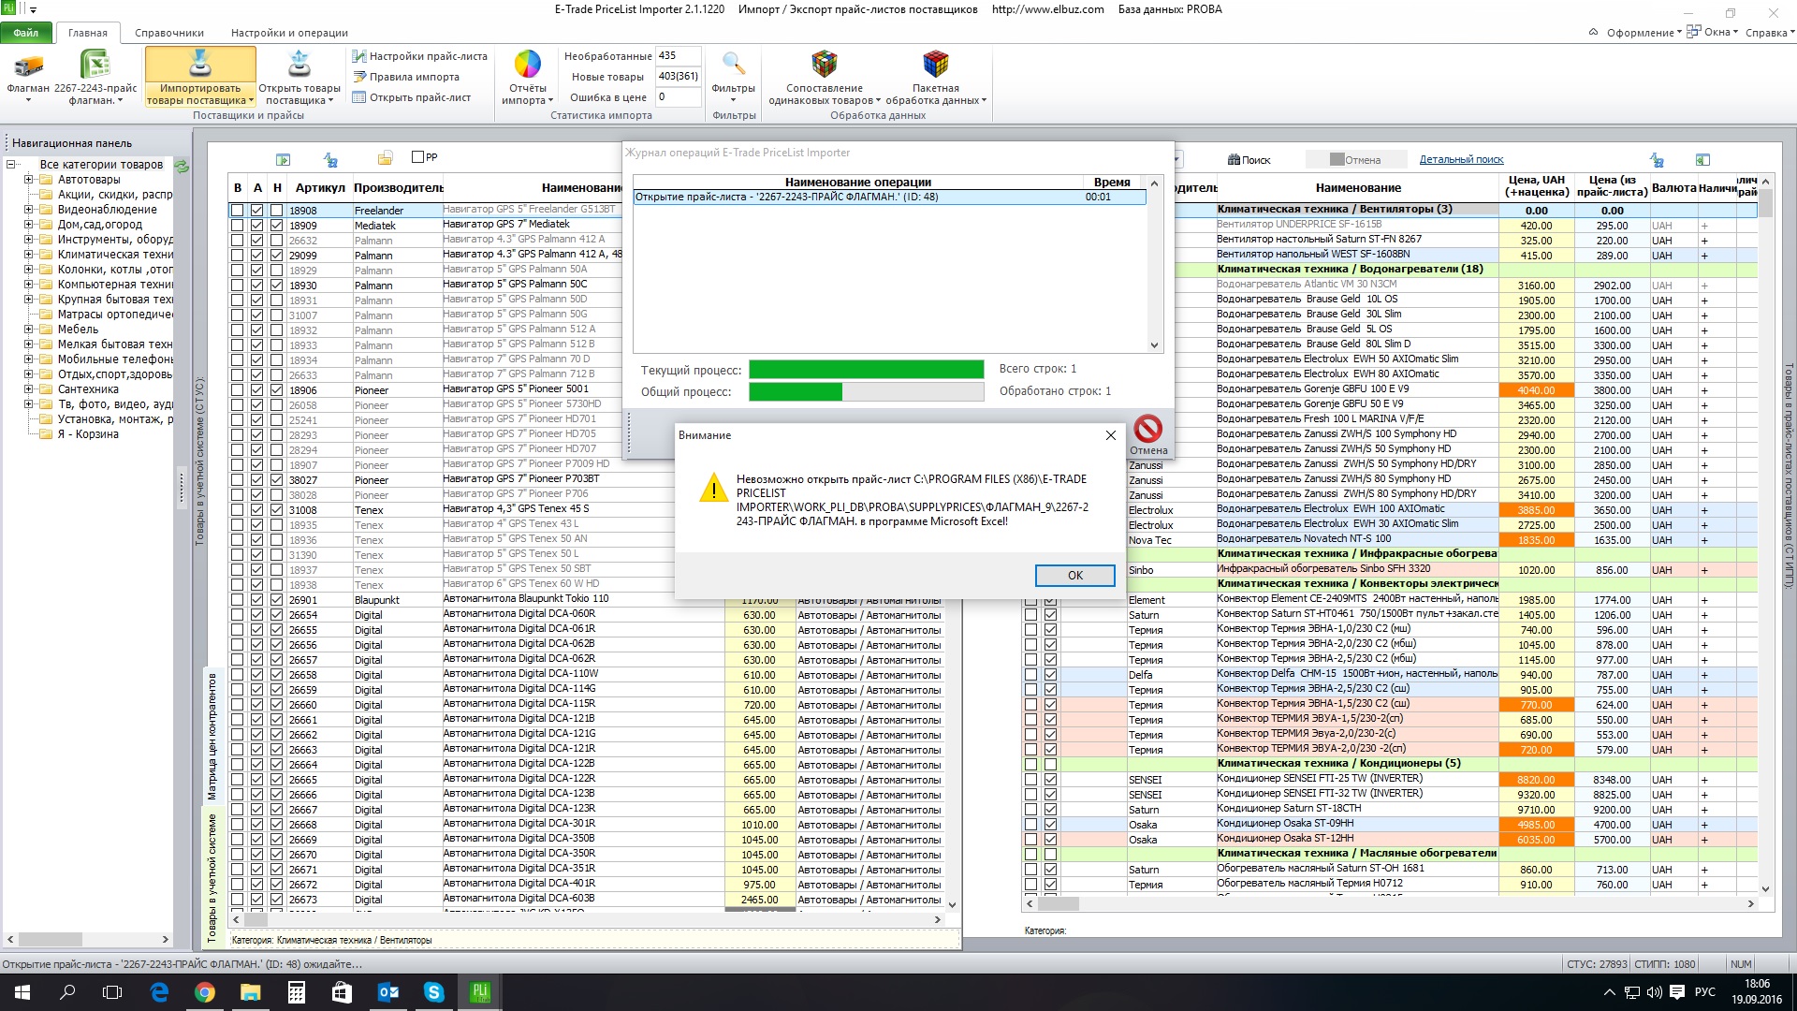Click navigation panel horizontal scrollbar
This screenshot has height=1011, width=1797.
click(90, 939)
